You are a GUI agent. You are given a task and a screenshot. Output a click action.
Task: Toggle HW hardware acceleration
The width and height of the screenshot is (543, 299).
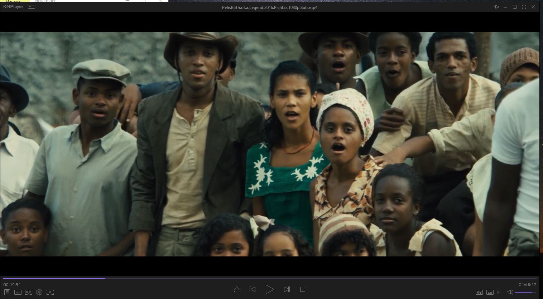479,292
